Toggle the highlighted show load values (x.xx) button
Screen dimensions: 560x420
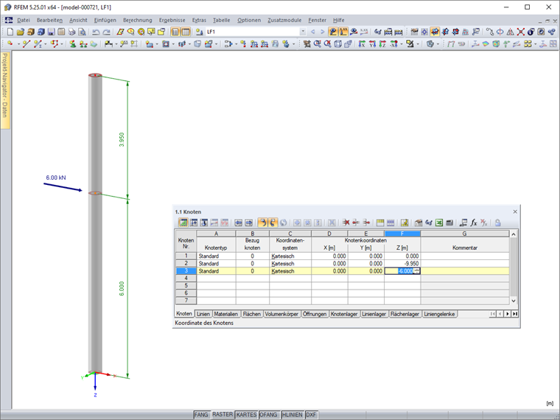coord(343,32)
